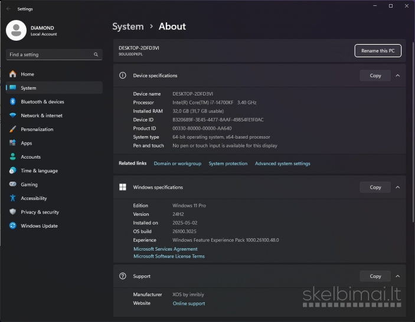
Task: Click the 64-bit operating system value
Action: point(221,137)
